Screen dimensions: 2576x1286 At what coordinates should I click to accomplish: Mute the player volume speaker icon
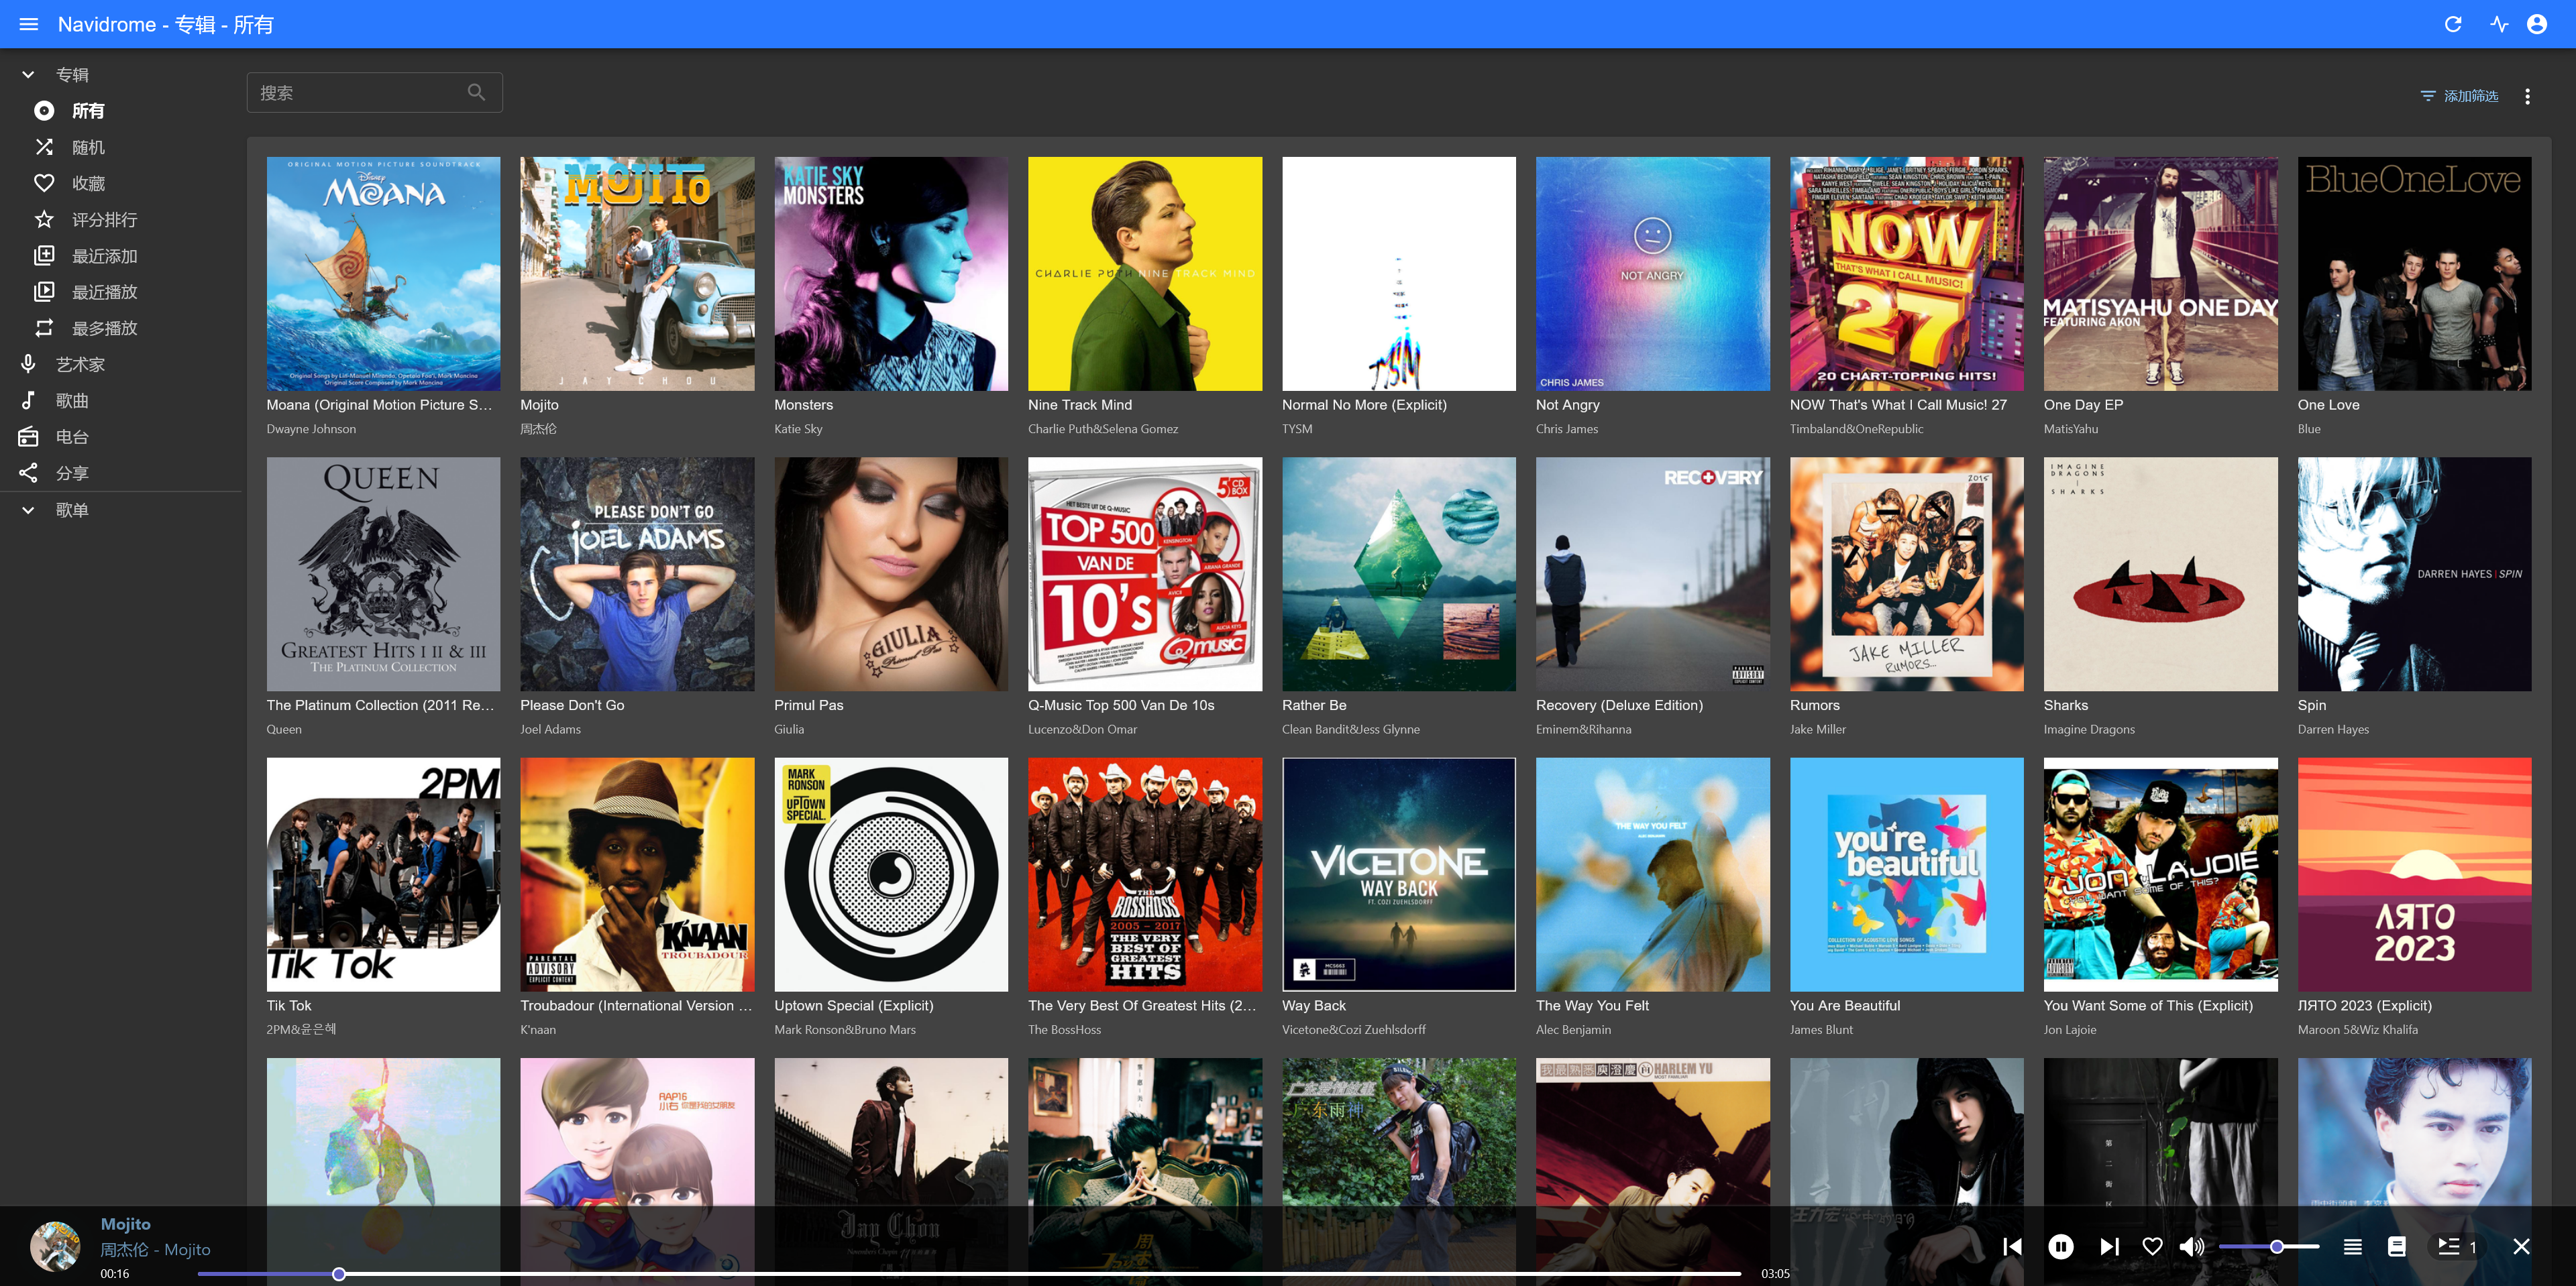pos(2191,1246)
